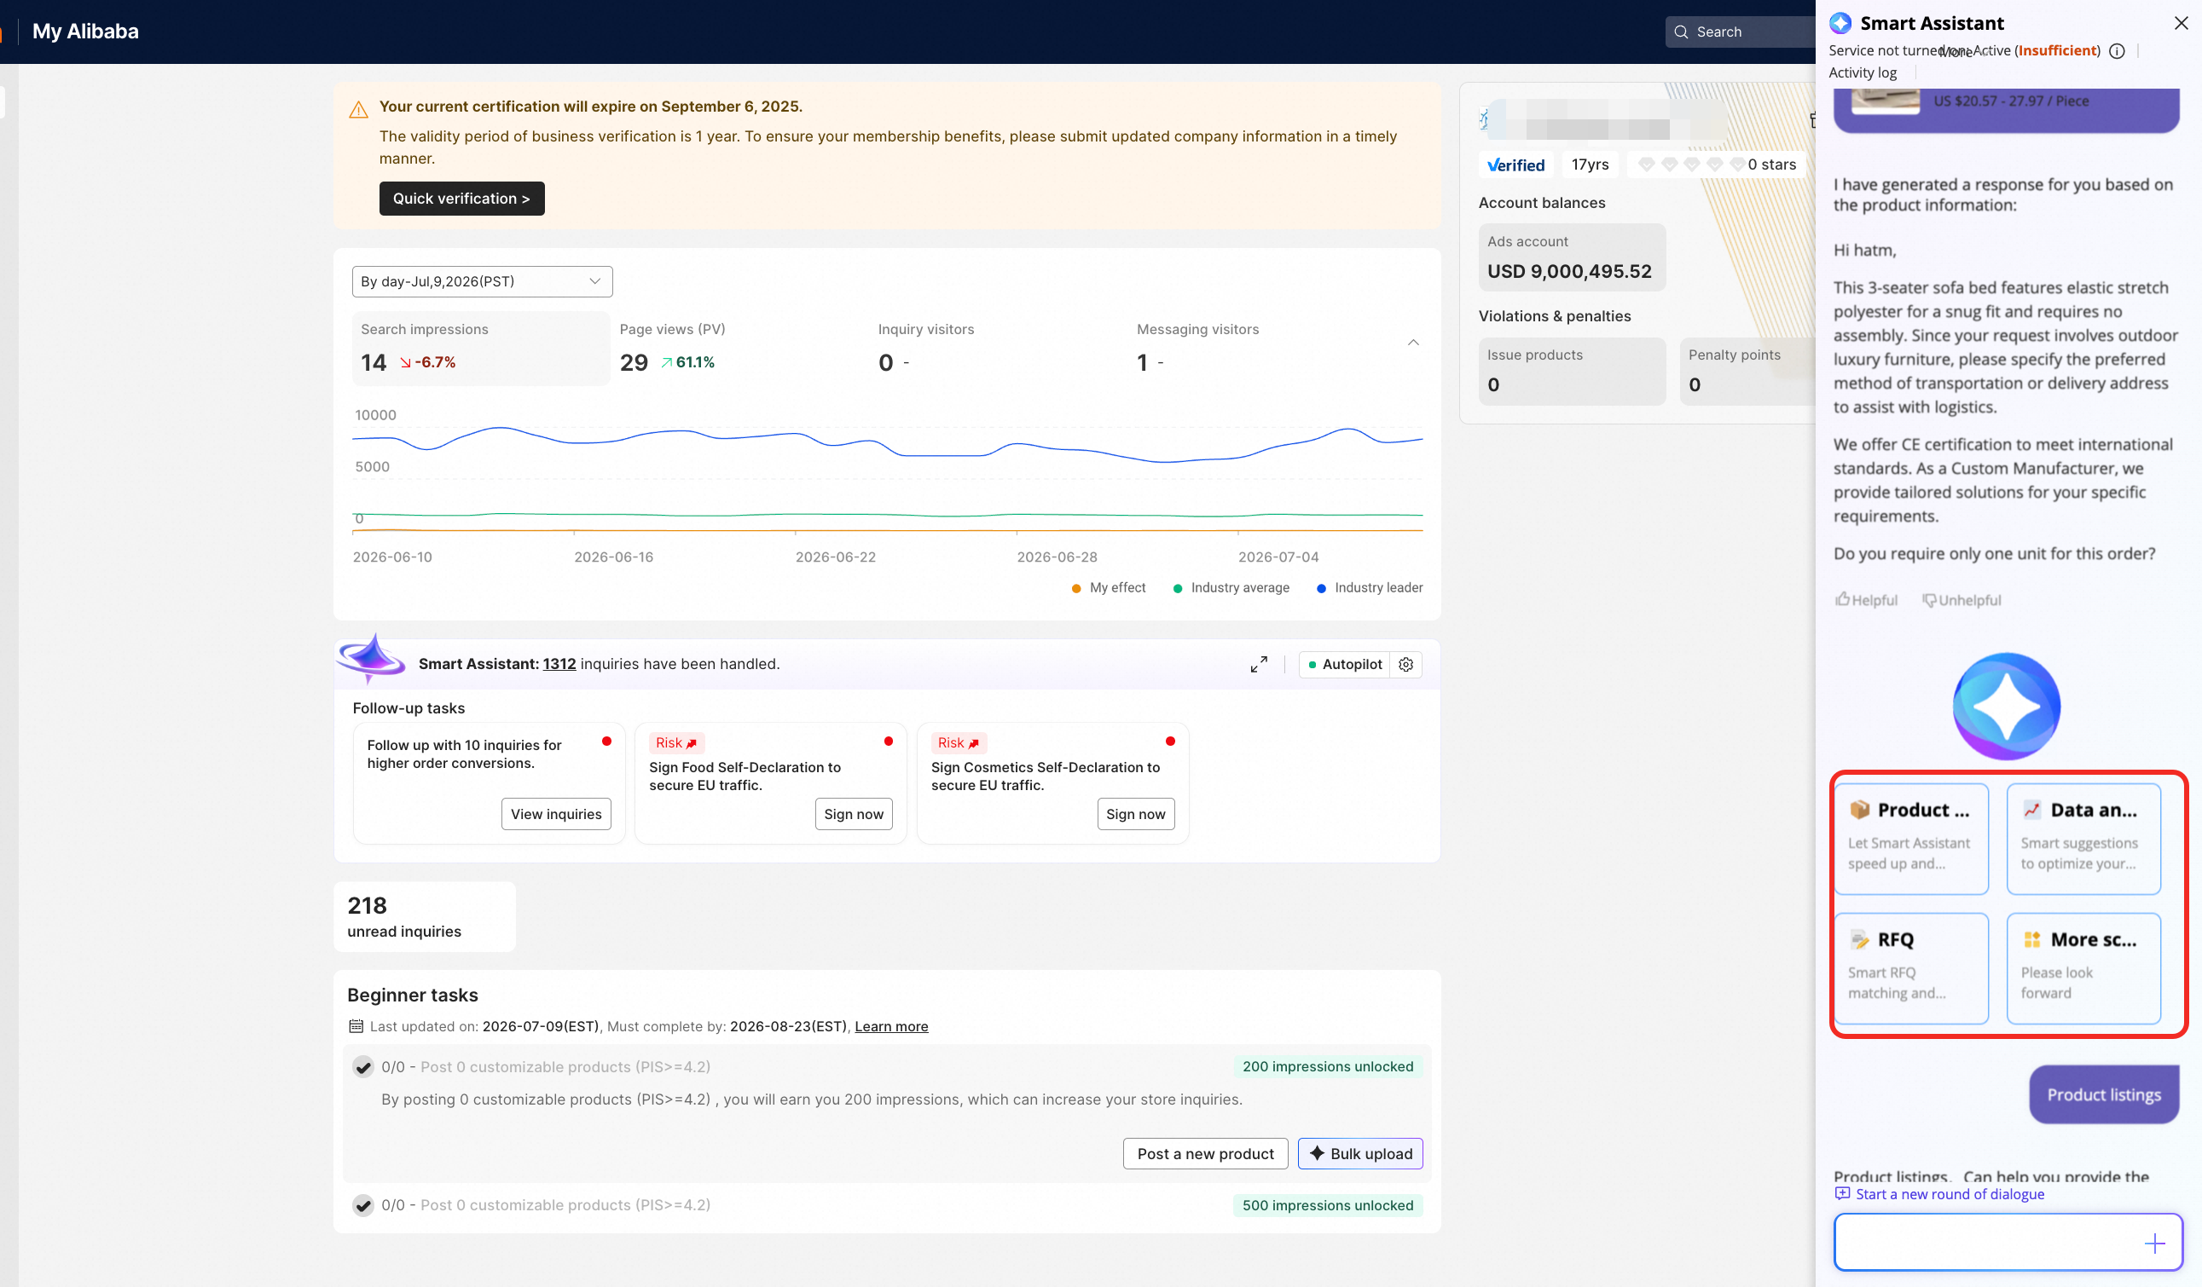Screen dimensions: 2202x1287
Task: Open the 218 unread inquiries card
Action: click(x=425, y=917)
